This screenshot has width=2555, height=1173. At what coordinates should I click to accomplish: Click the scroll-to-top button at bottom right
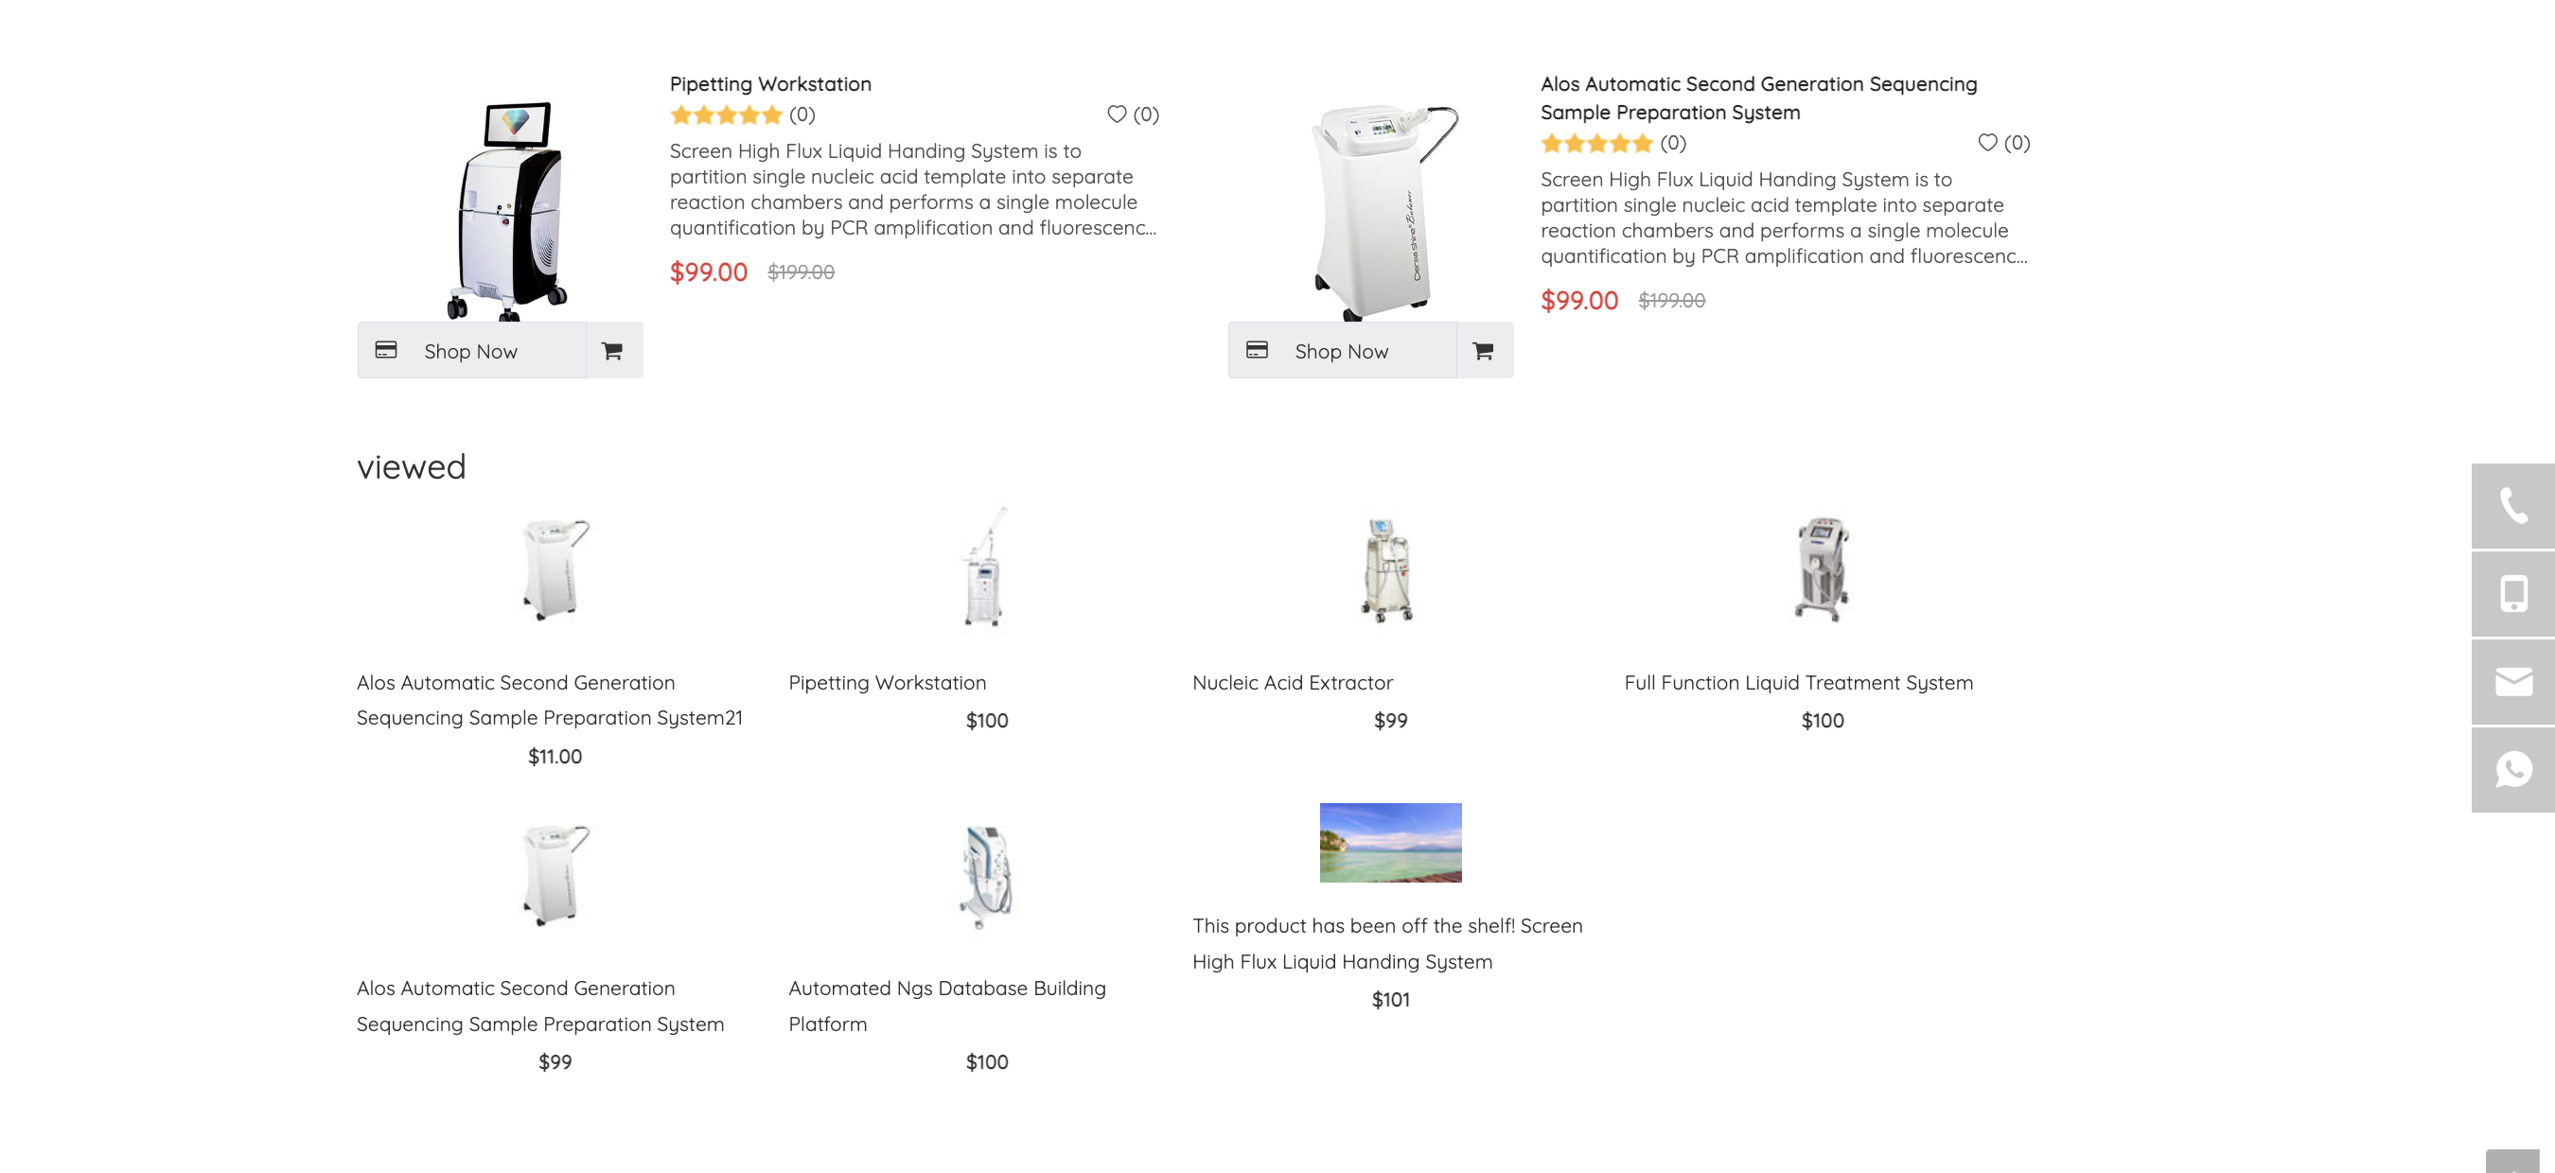tap(2511, 1162)
